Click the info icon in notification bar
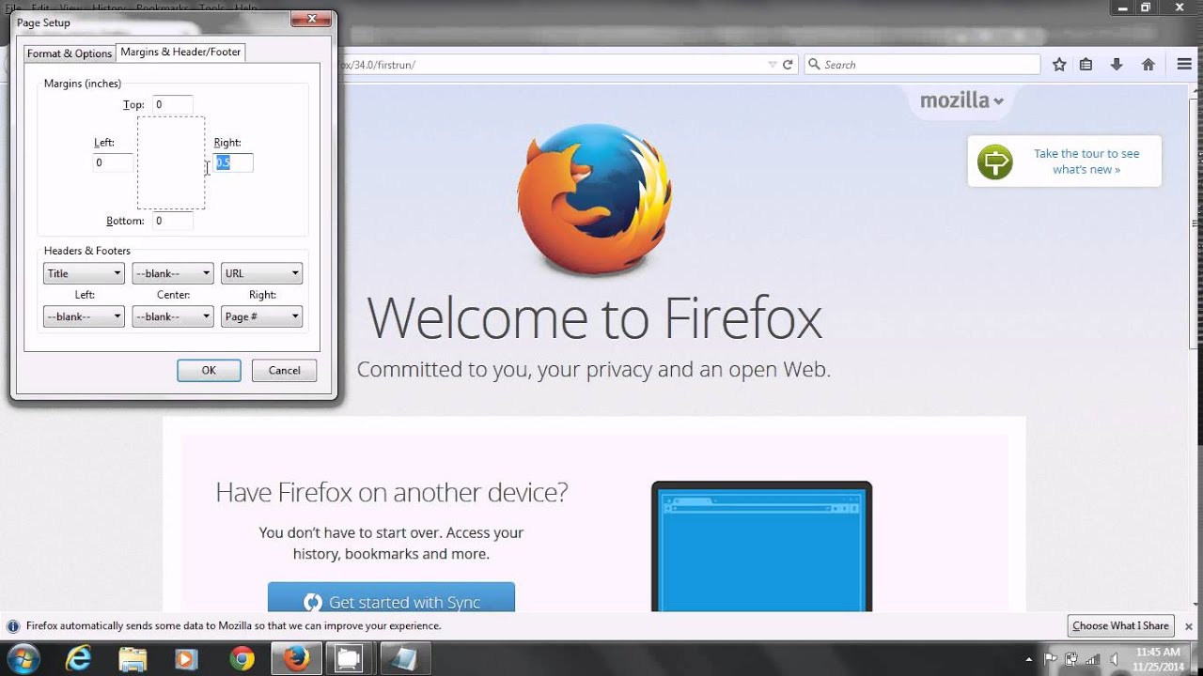The image size is (1203, 676). tap(13, 626)
